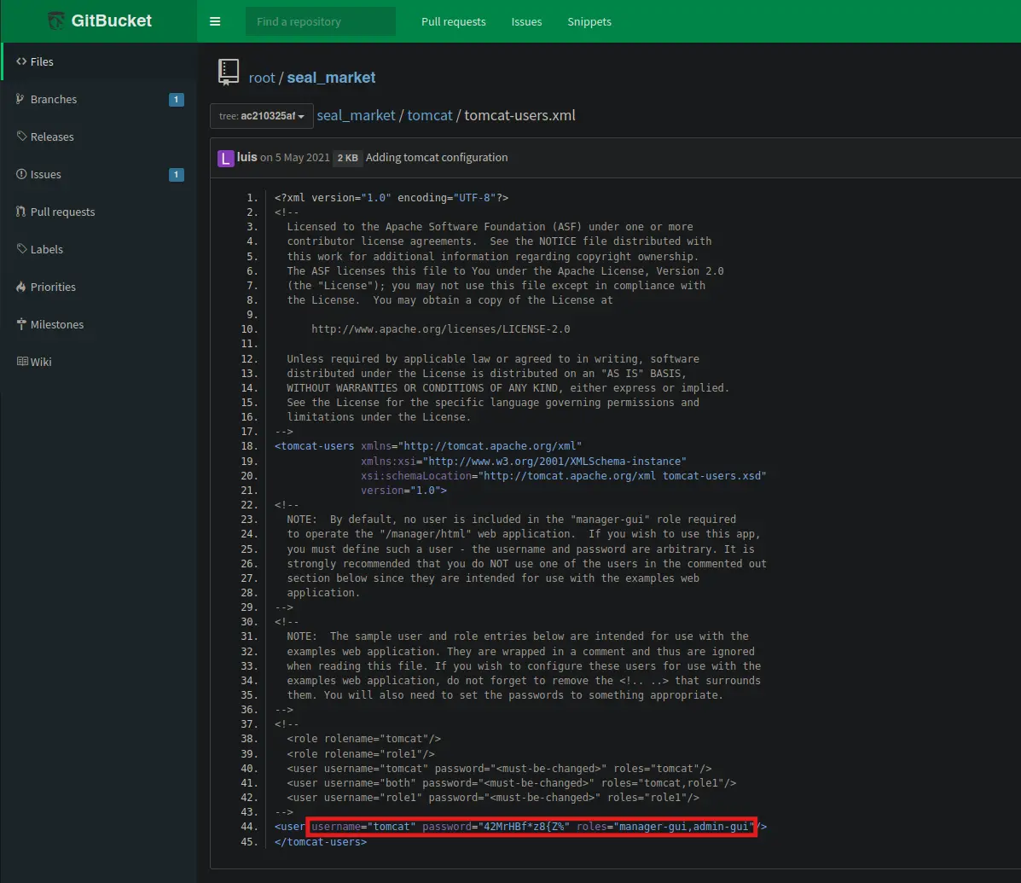Image resolution: width=1021 pixels, height=883 pixels.
Task: Click line number 18 in the gutter
Action: [249, 446]
